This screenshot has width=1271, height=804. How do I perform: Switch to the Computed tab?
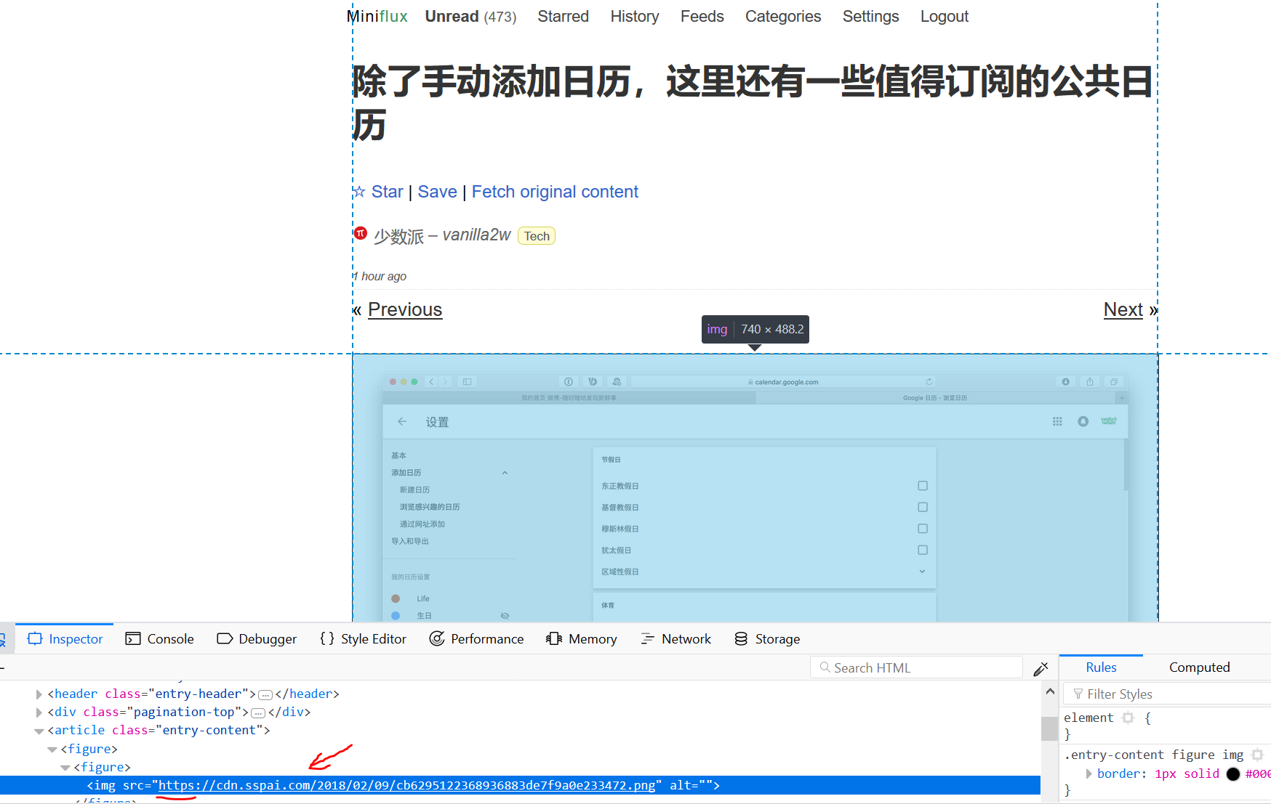1199,667
